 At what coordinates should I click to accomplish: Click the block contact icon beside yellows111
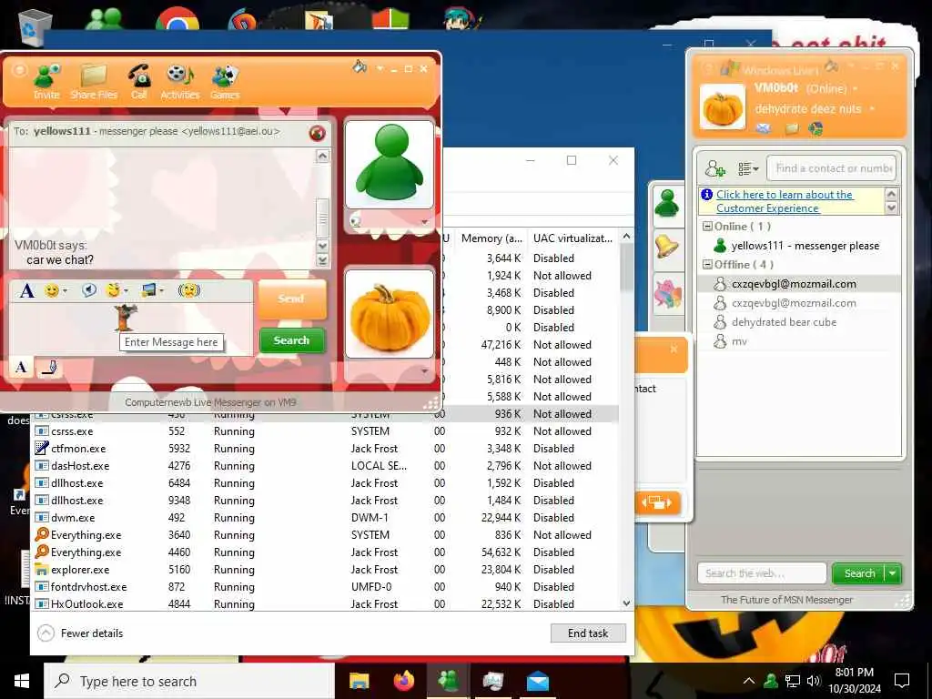tap(318, 133)
